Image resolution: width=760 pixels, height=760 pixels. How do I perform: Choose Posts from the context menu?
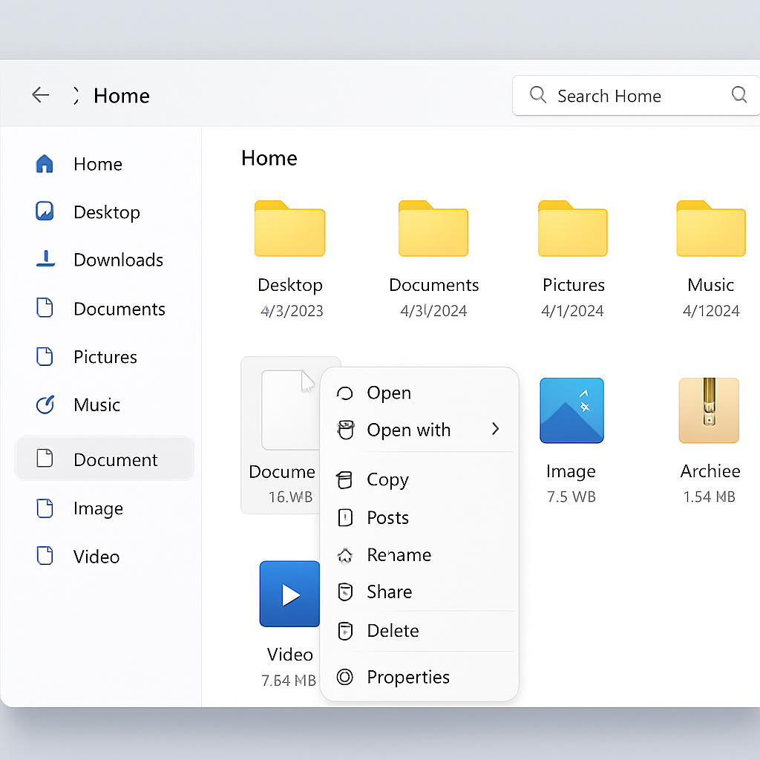click(419, 517)
